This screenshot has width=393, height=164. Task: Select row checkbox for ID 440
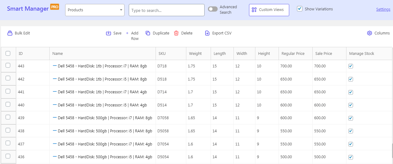(8, 104)
